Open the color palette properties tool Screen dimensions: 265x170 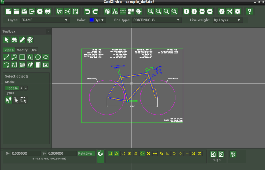click(x=30, y=40)
